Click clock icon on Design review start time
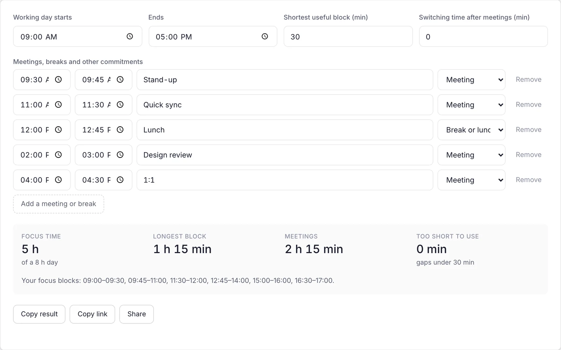561x350 pixels. [x=59, y=155]
